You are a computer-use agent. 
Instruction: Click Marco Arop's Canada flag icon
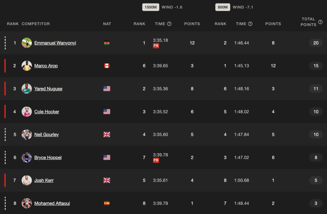point(107,66)
